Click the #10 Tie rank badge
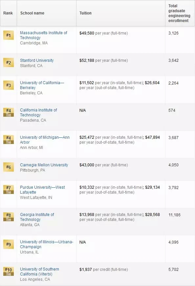 coord(9,272)
